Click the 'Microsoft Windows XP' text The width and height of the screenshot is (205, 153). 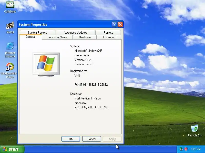click(88, 51)
